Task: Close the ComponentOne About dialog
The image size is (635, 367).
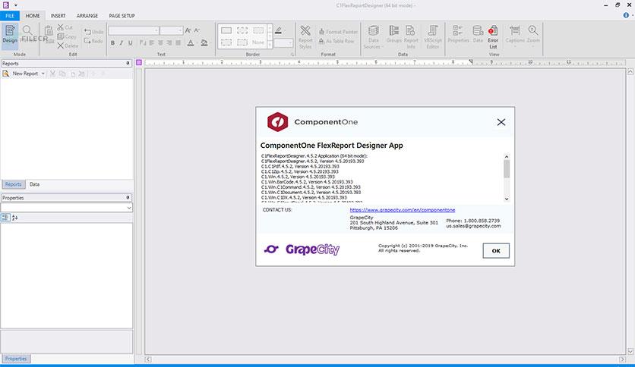Action: click(x=501, y=122)
